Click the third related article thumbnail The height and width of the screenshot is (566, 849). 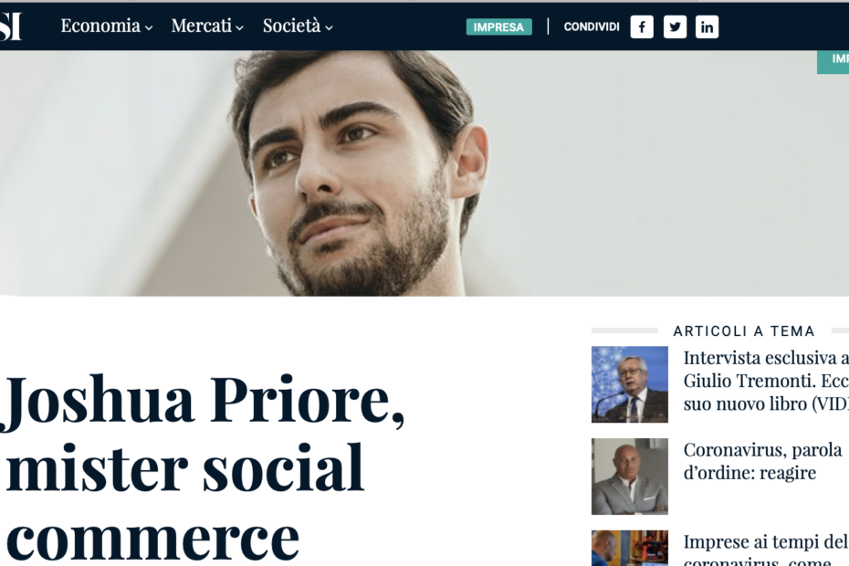point(630,548)
